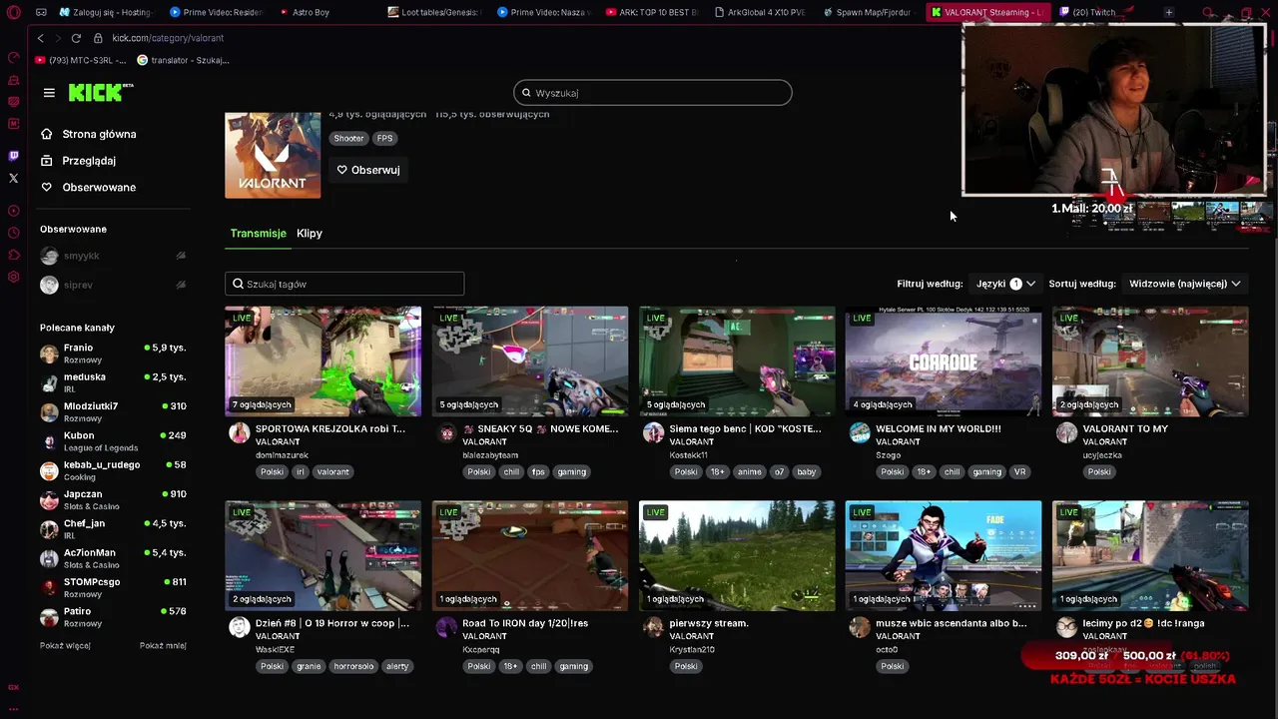Click FPS category tag
1278x719 pixels.
point(384,138)
